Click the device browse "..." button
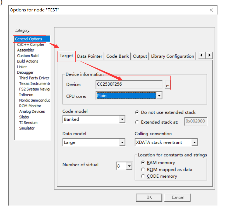The width and height of the screenshot is (225, 210). (167, 85)
